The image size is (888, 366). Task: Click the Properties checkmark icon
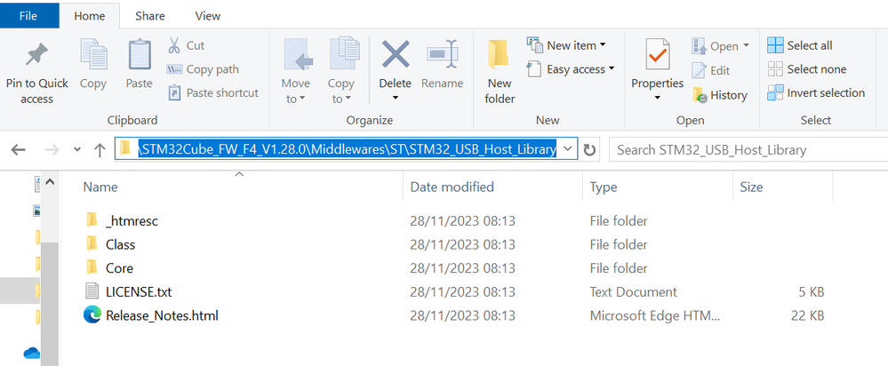[658, 55]
